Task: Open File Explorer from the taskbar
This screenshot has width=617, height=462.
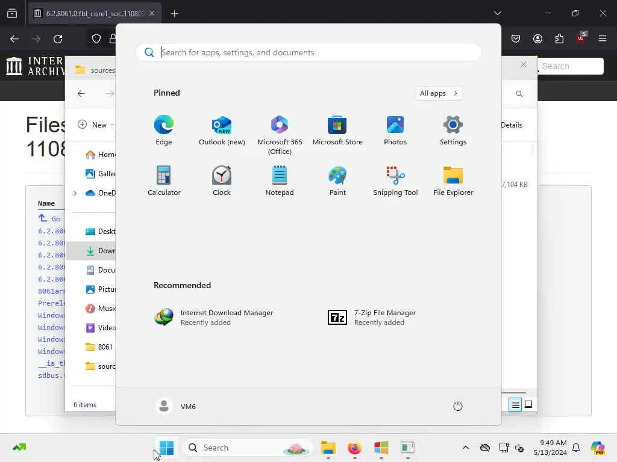Action: [328, 448]
